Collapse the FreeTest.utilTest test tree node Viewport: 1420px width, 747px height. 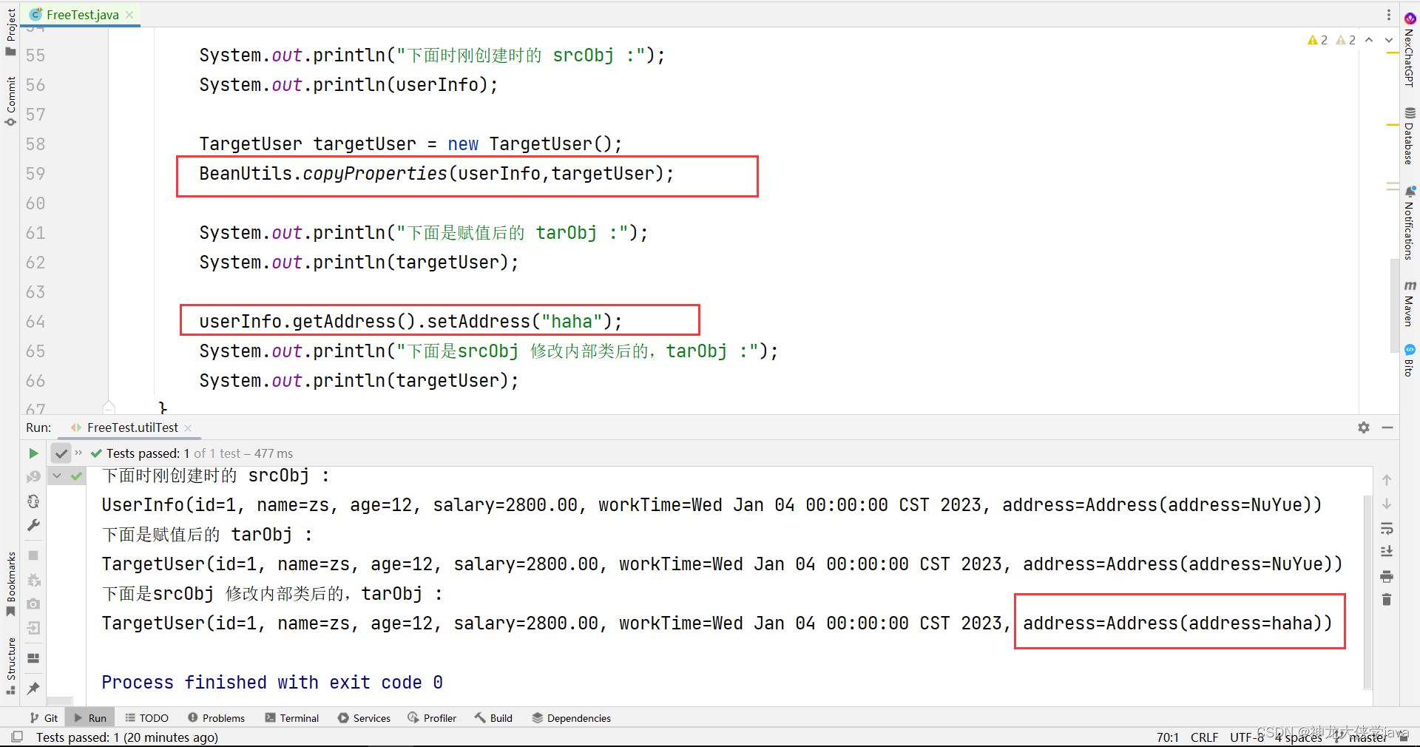pos(57,476)
